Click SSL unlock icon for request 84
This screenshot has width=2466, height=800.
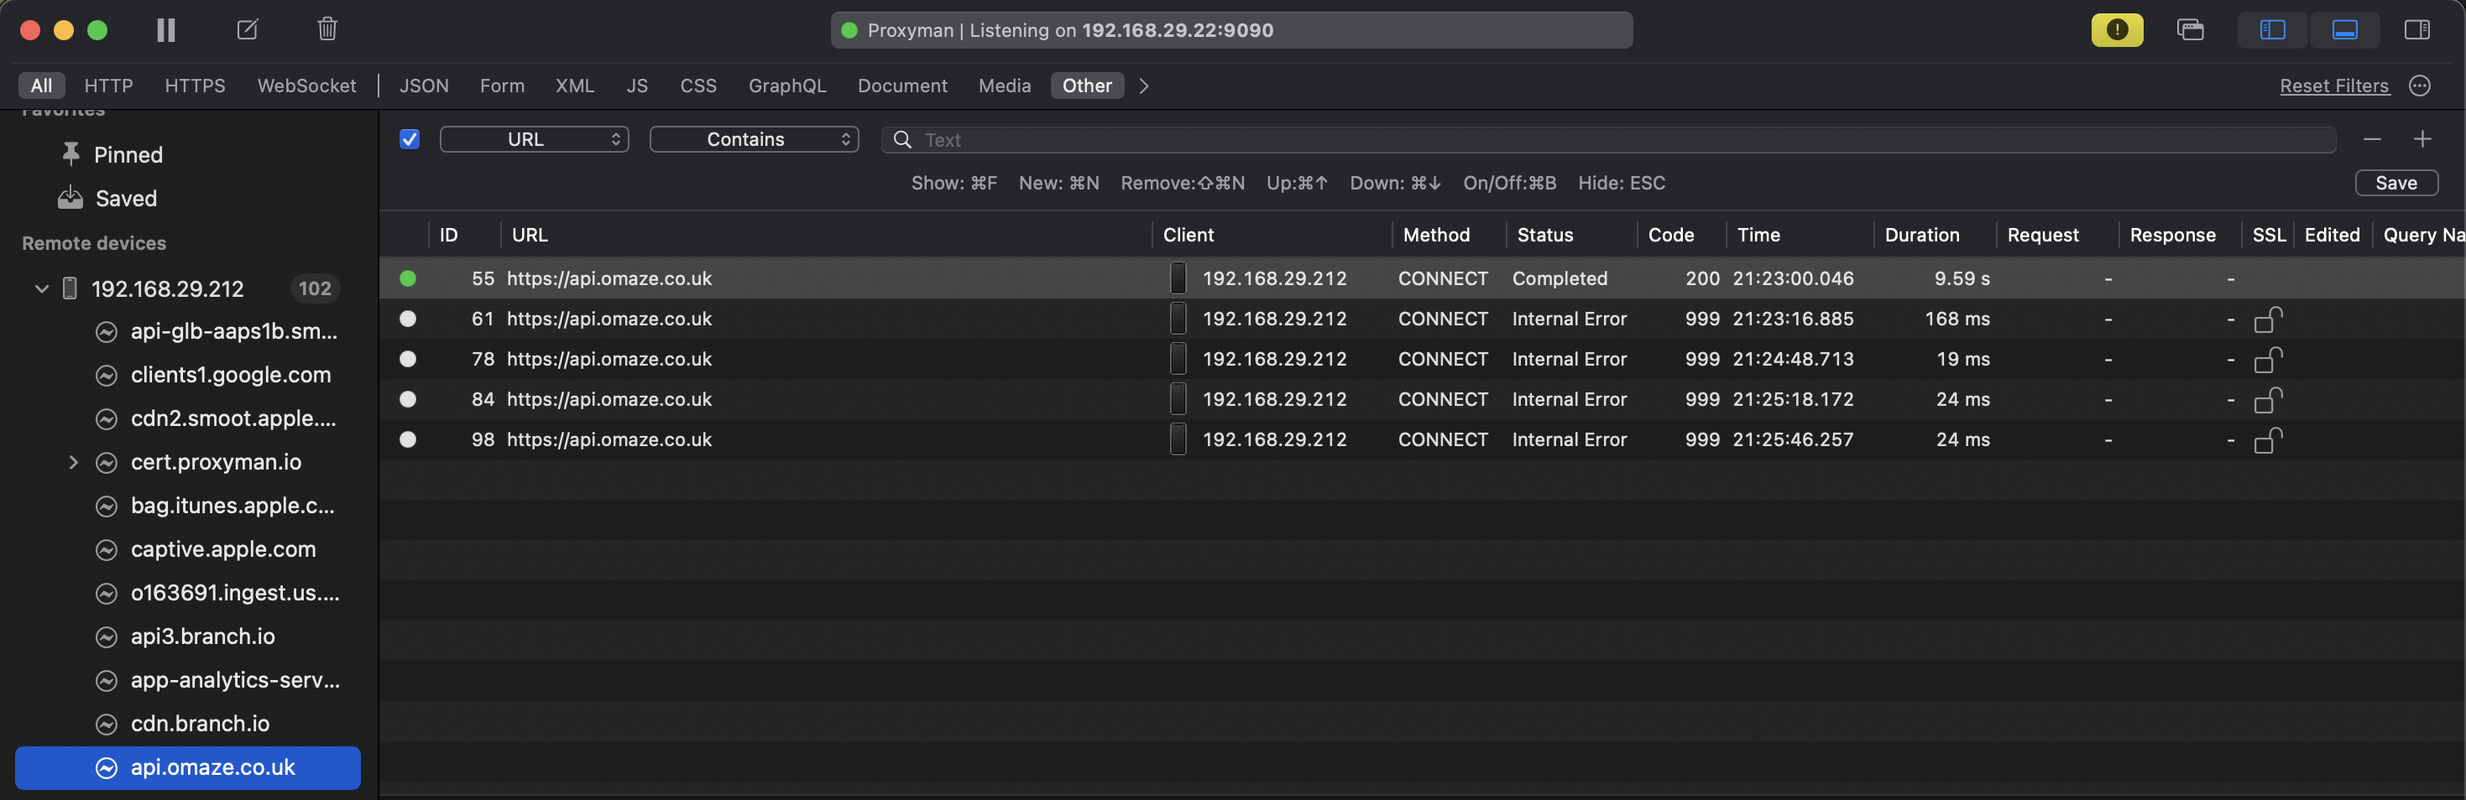pyautogui.click(x=2268, y=399)
